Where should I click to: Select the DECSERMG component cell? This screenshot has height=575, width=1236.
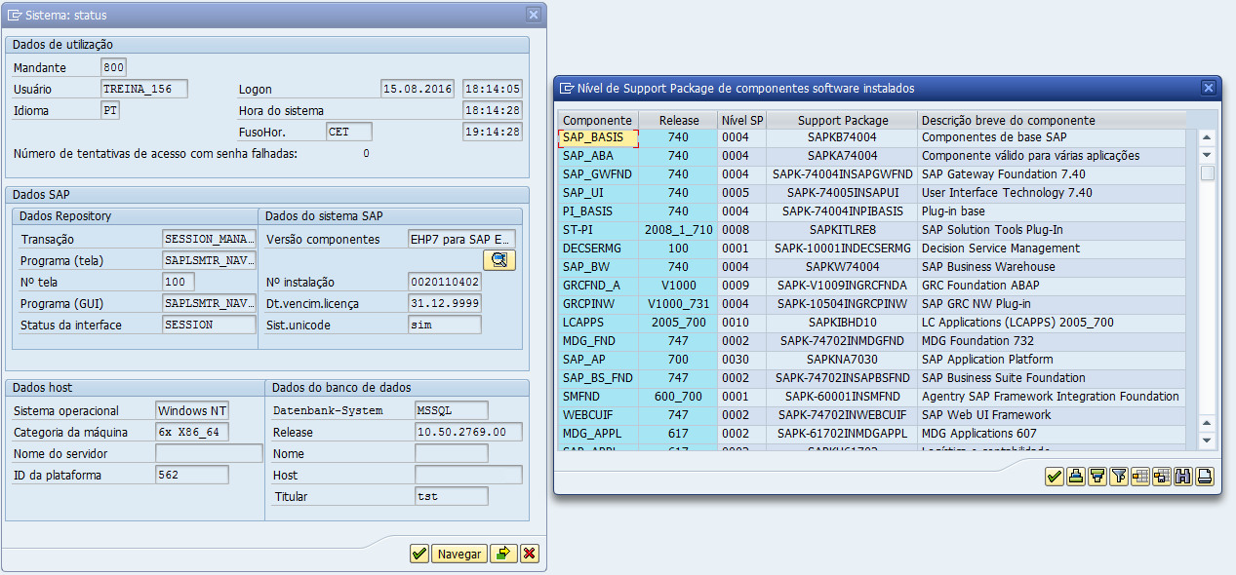[598, 249]
